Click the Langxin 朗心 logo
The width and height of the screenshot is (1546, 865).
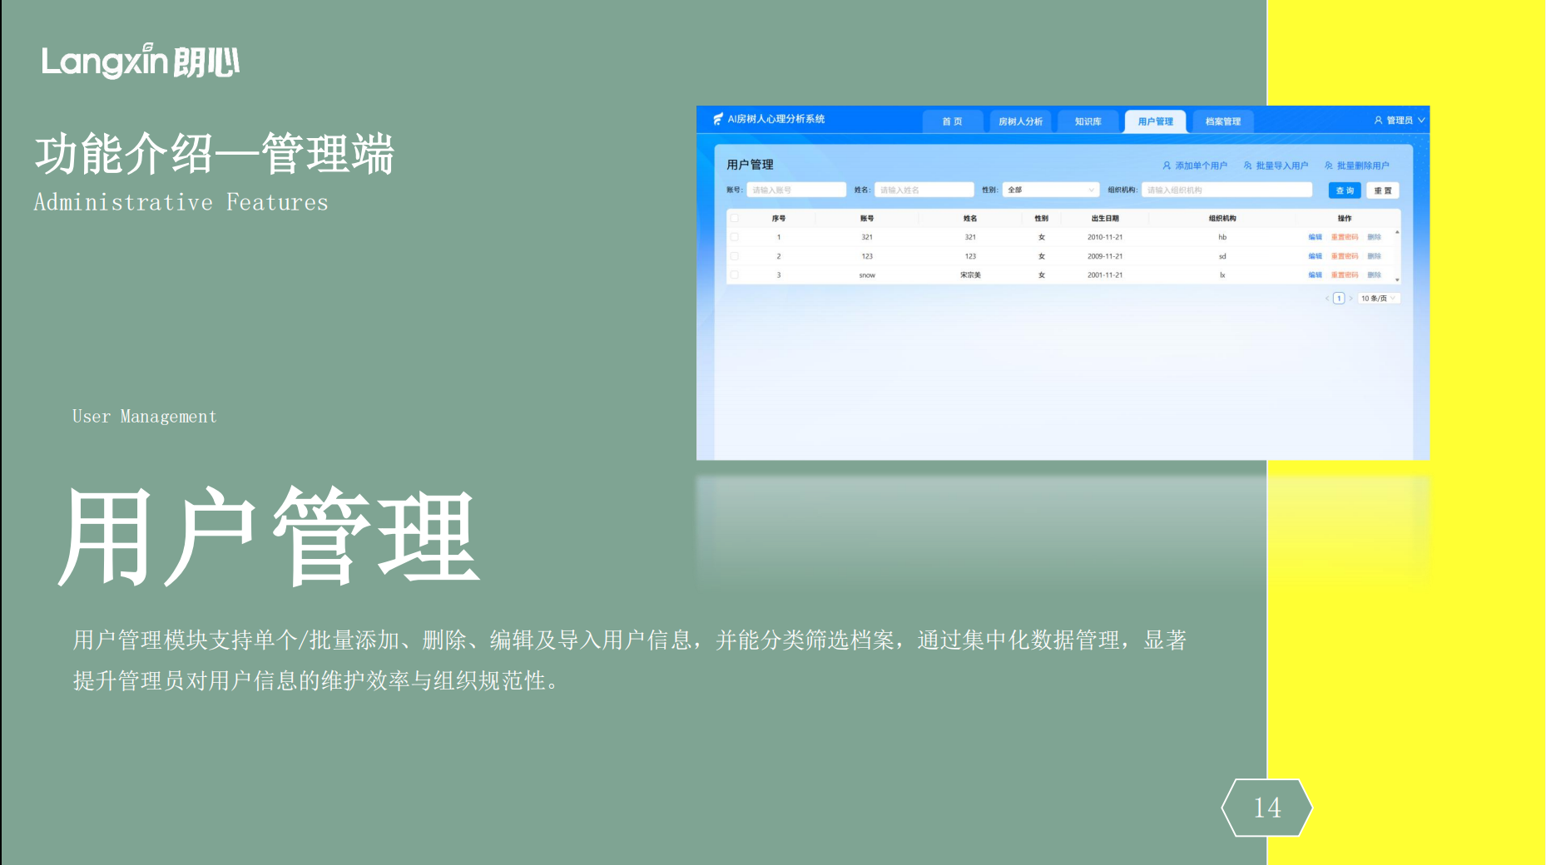(x=141, y=61)
